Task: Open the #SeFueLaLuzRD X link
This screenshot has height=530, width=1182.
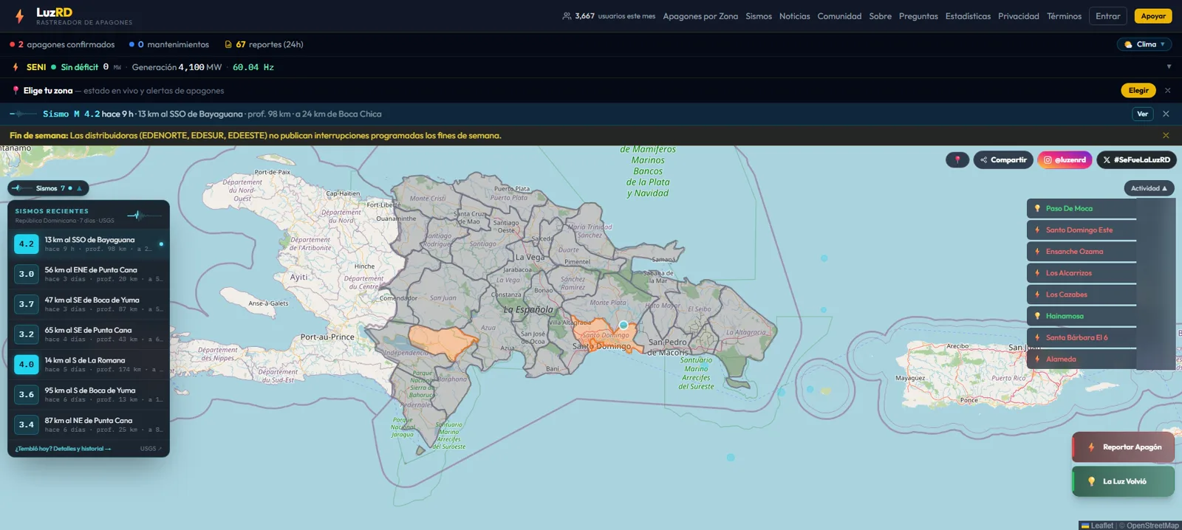Action: click(1136, 159)
